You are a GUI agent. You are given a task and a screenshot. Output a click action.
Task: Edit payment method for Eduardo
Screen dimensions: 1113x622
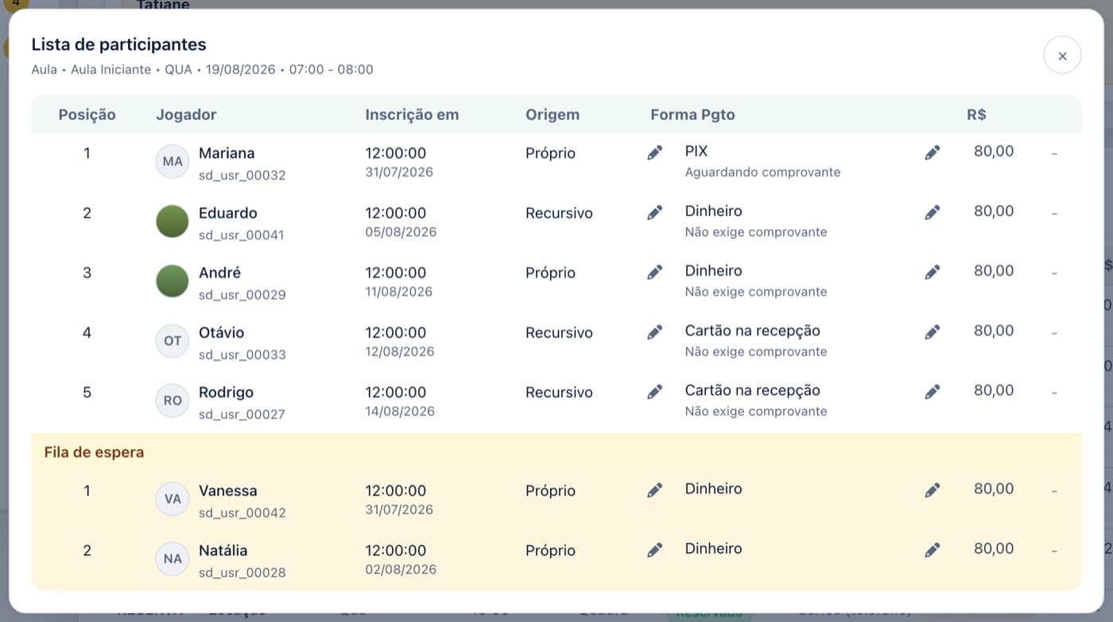tap(654, 213)
